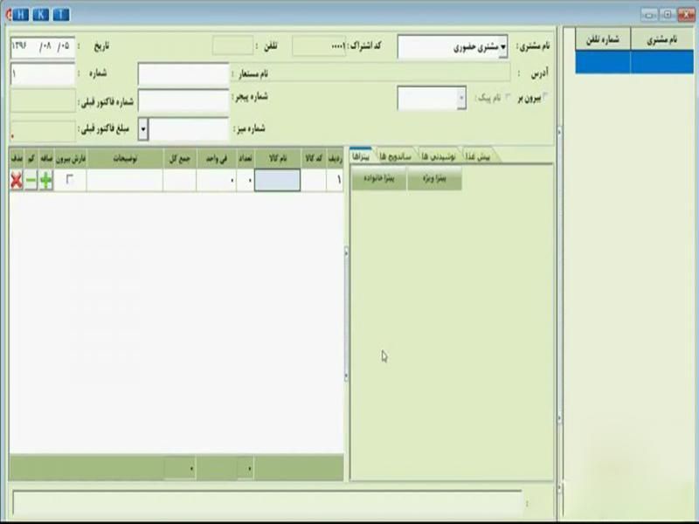The height and width of the screenshot is (524, 699).
Task: Click the wide text box at bottom
Action: 267,503
